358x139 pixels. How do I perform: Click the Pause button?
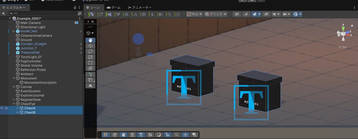click(252, 1)
